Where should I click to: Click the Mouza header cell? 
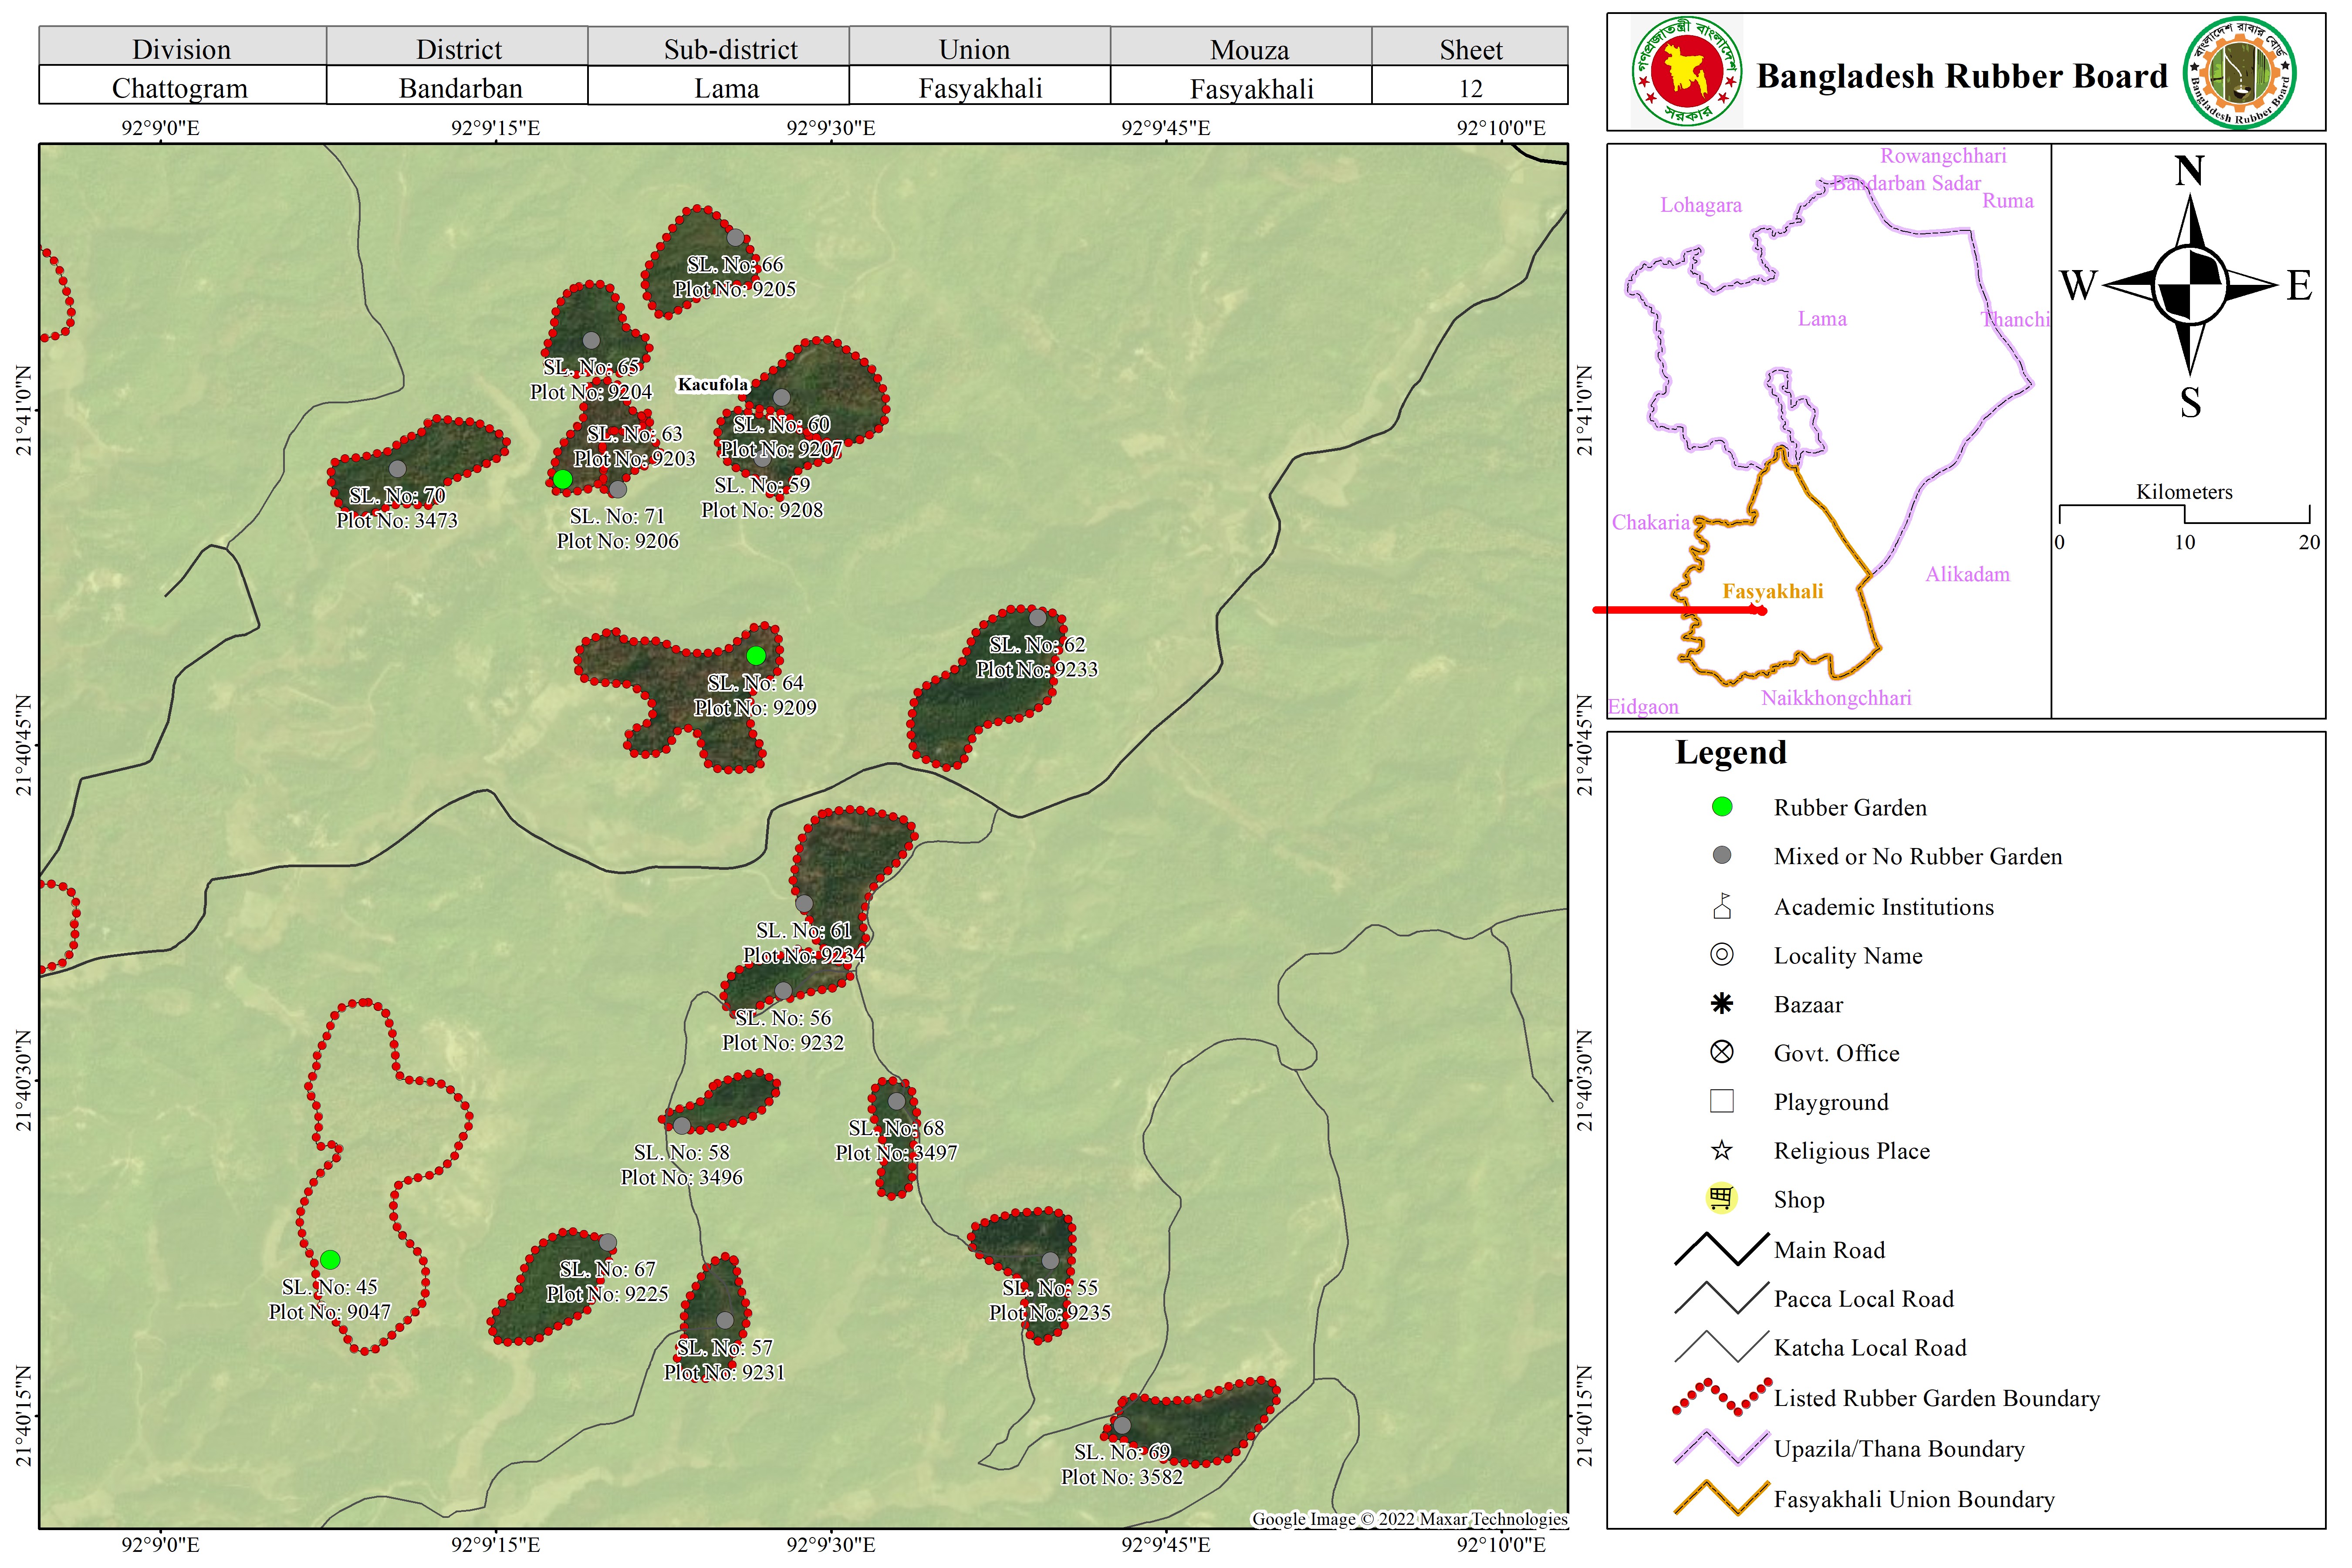click(1249, 49)
